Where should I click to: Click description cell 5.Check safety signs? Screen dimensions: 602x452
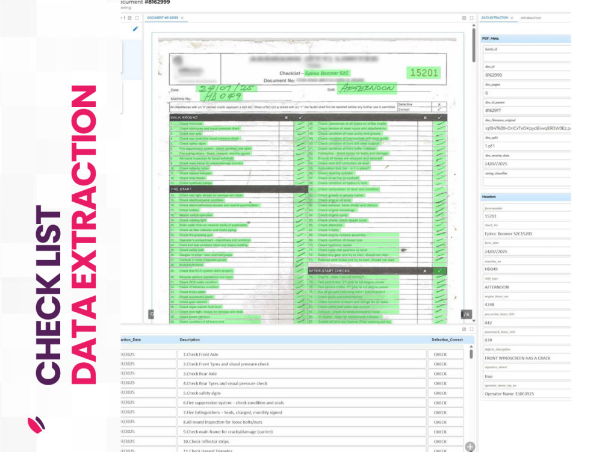[x=302, y=393]
